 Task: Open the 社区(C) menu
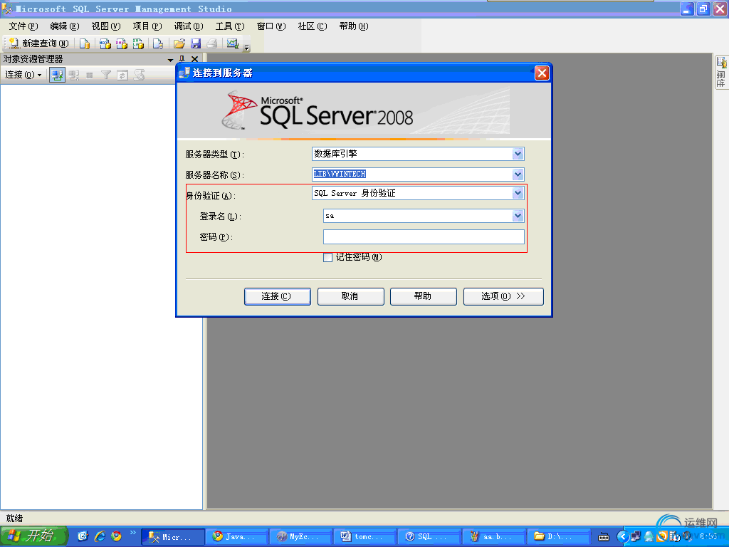click(313, 26)
